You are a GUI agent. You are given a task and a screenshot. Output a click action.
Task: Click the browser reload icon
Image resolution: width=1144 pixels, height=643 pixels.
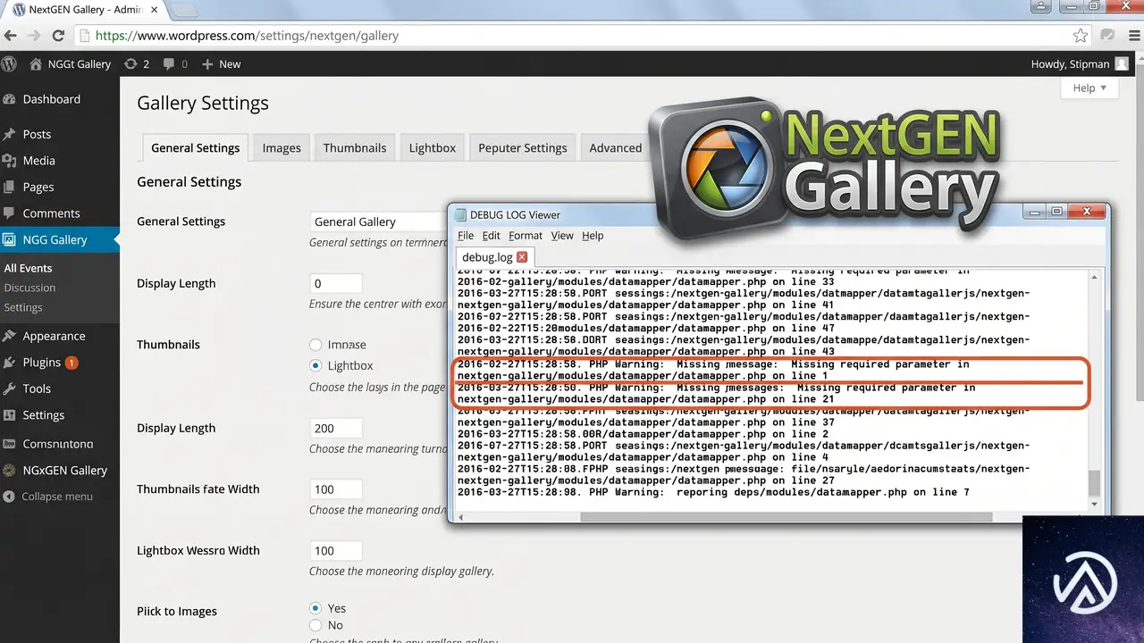tap(59, 36)
